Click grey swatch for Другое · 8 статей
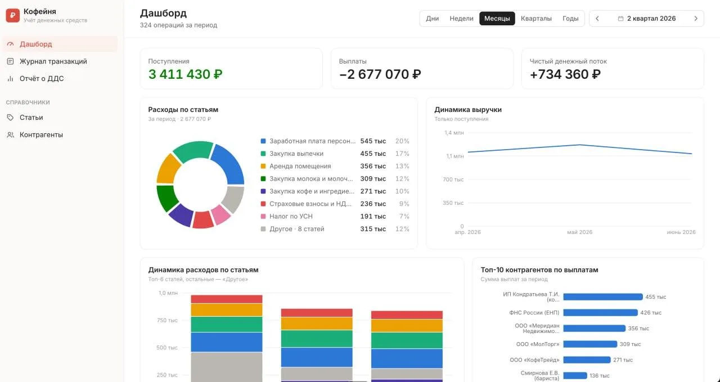Screen dimensions: 720x382 [263, 229]
